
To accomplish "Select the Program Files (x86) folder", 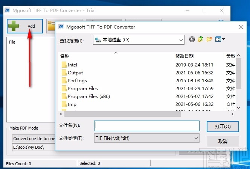I will pos(89,97).
